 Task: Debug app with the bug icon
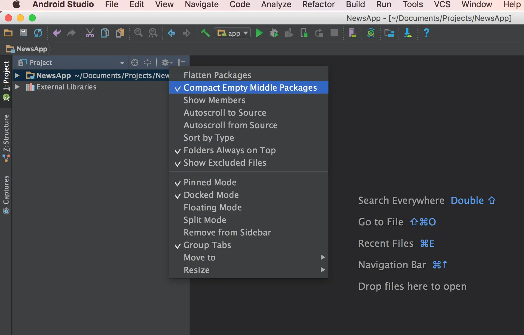pyautogui.click(x=274, y=33)
